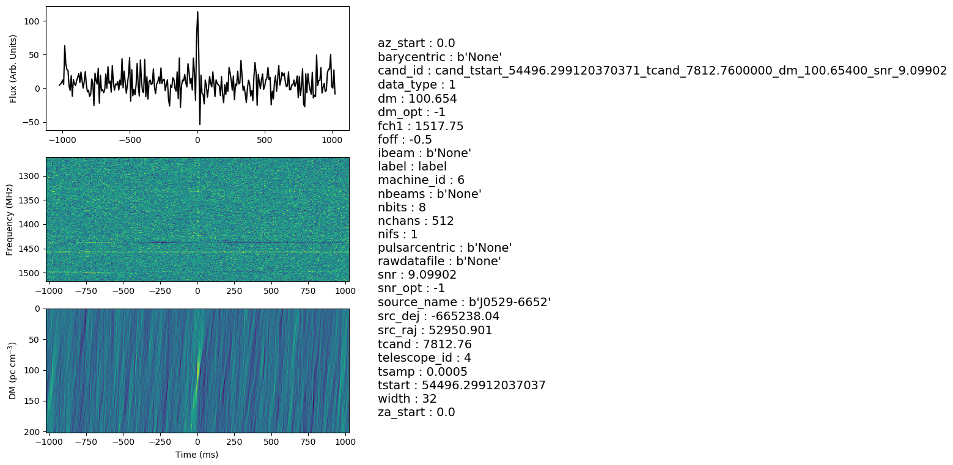The height and width of the screenshot is (465, 953).
Task: Click the 'Frequency (MHz)' axis label
Action: [x=10, y=219]
